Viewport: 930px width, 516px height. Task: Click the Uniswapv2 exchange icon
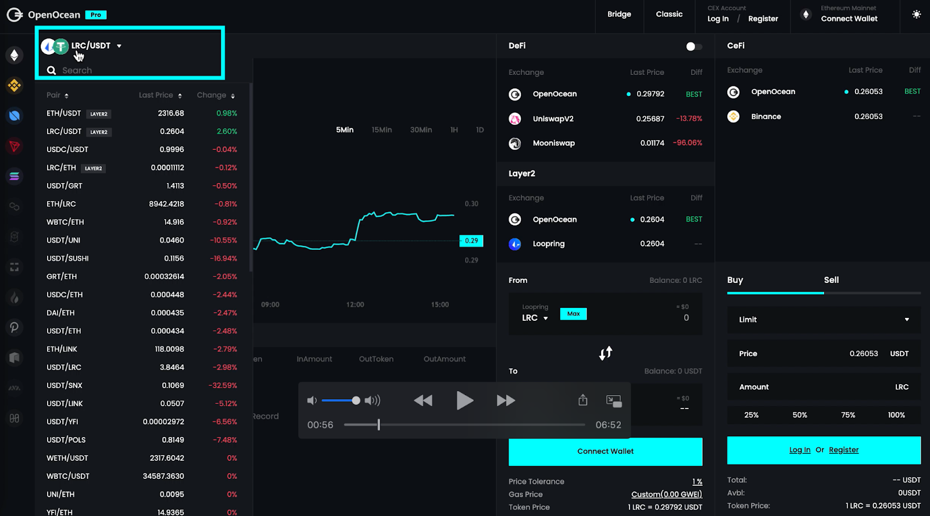click(515, 119)
